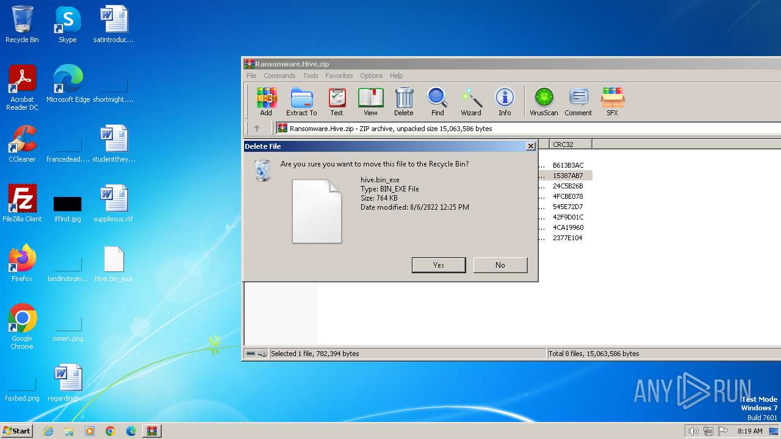Screen dimensions: 781x439
Task: Click the Delete toolbar icon in WinRAR
Action: [403, 101]
